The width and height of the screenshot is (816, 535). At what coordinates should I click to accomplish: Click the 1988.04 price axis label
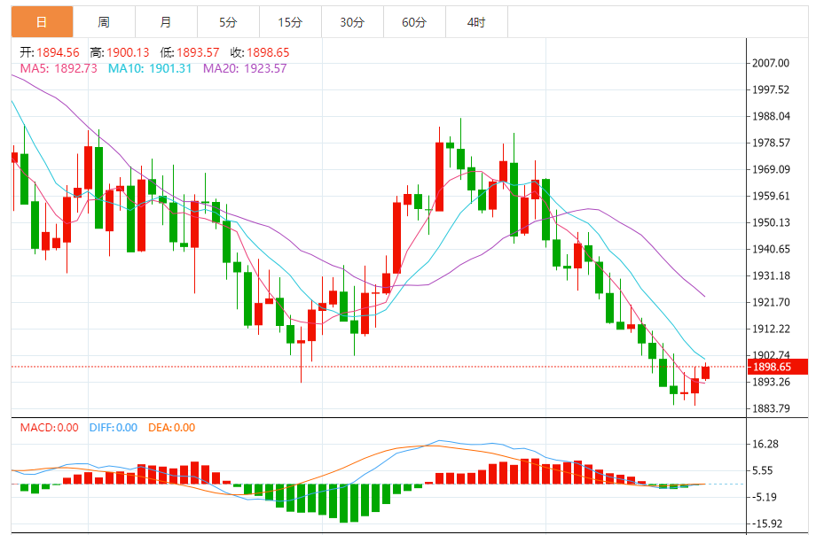click(x=771, y=116)
